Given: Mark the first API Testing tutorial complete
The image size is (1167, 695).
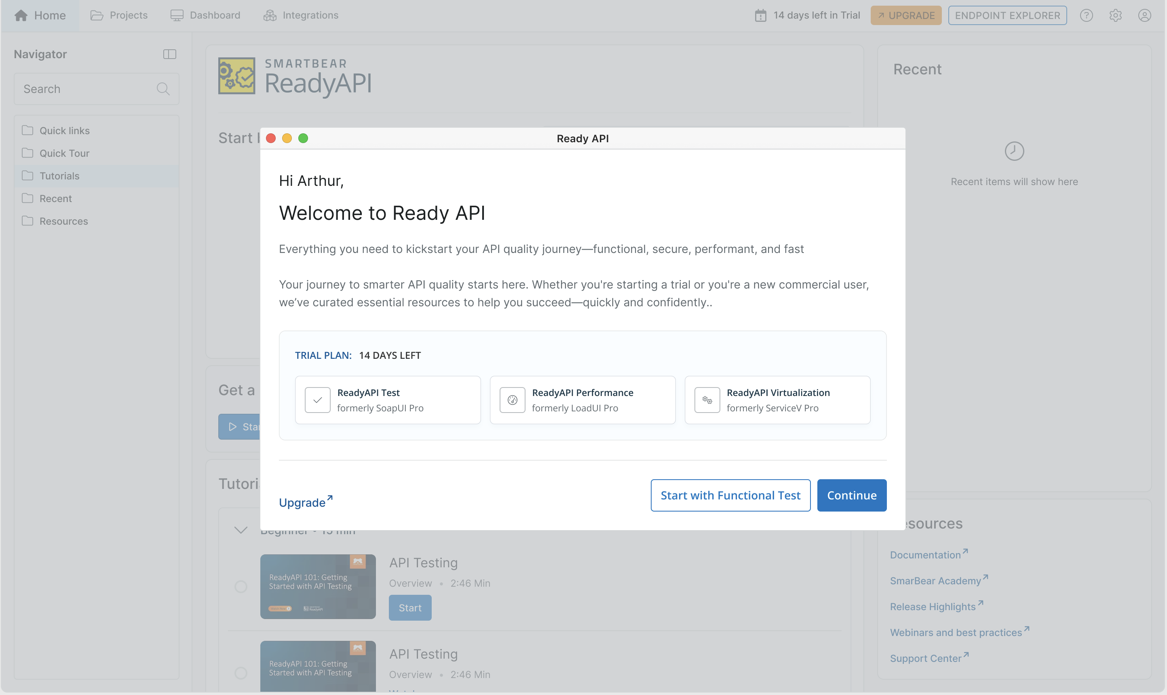Looking at the screenshot, I should [x=242, y=586].
